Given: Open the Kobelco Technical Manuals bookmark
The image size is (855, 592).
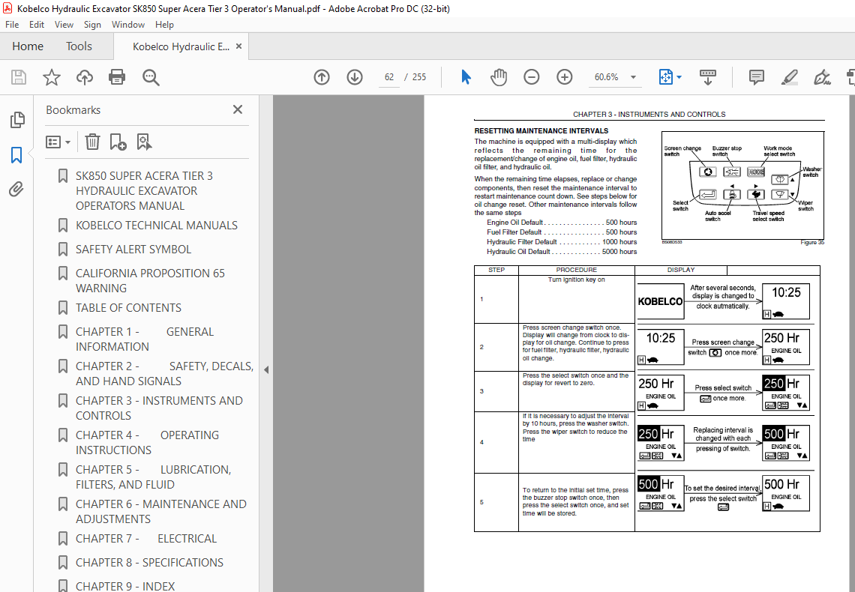Looking at the screenshot, I should pos(157,226).
